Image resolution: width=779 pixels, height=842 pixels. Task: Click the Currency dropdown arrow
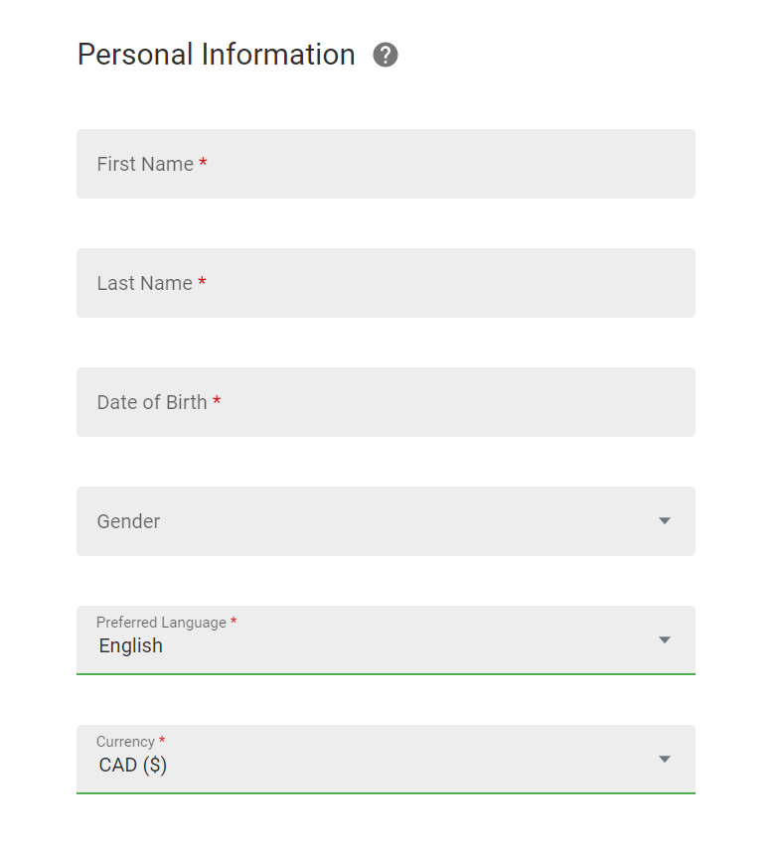coord(665,760)
